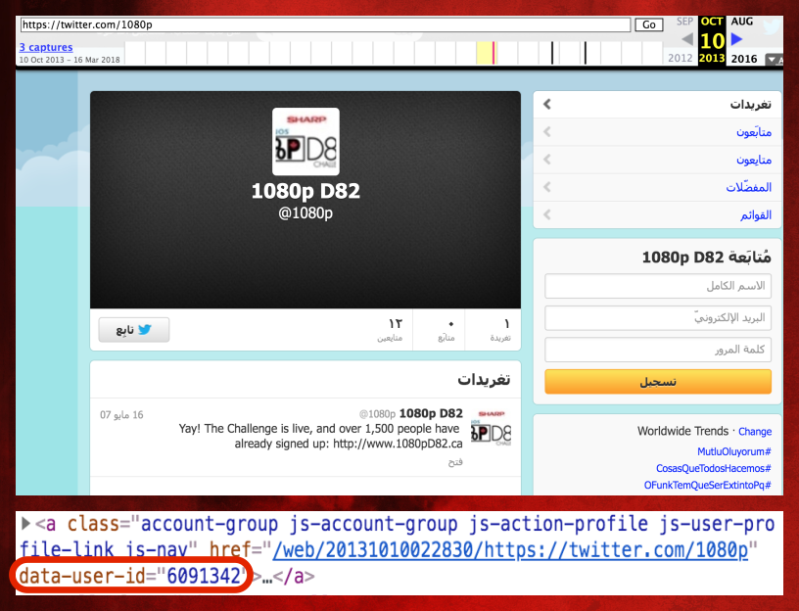Open the ١٢ followers count
The height and width of the screenshot is (611, 799).
click(391, 329)
